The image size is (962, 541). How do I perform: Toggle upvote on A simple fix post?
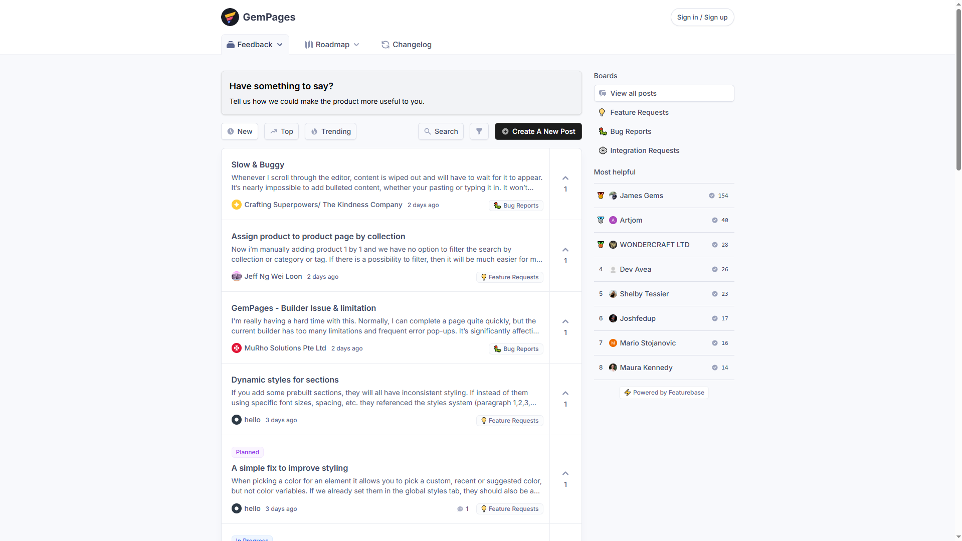coord(565,474)
